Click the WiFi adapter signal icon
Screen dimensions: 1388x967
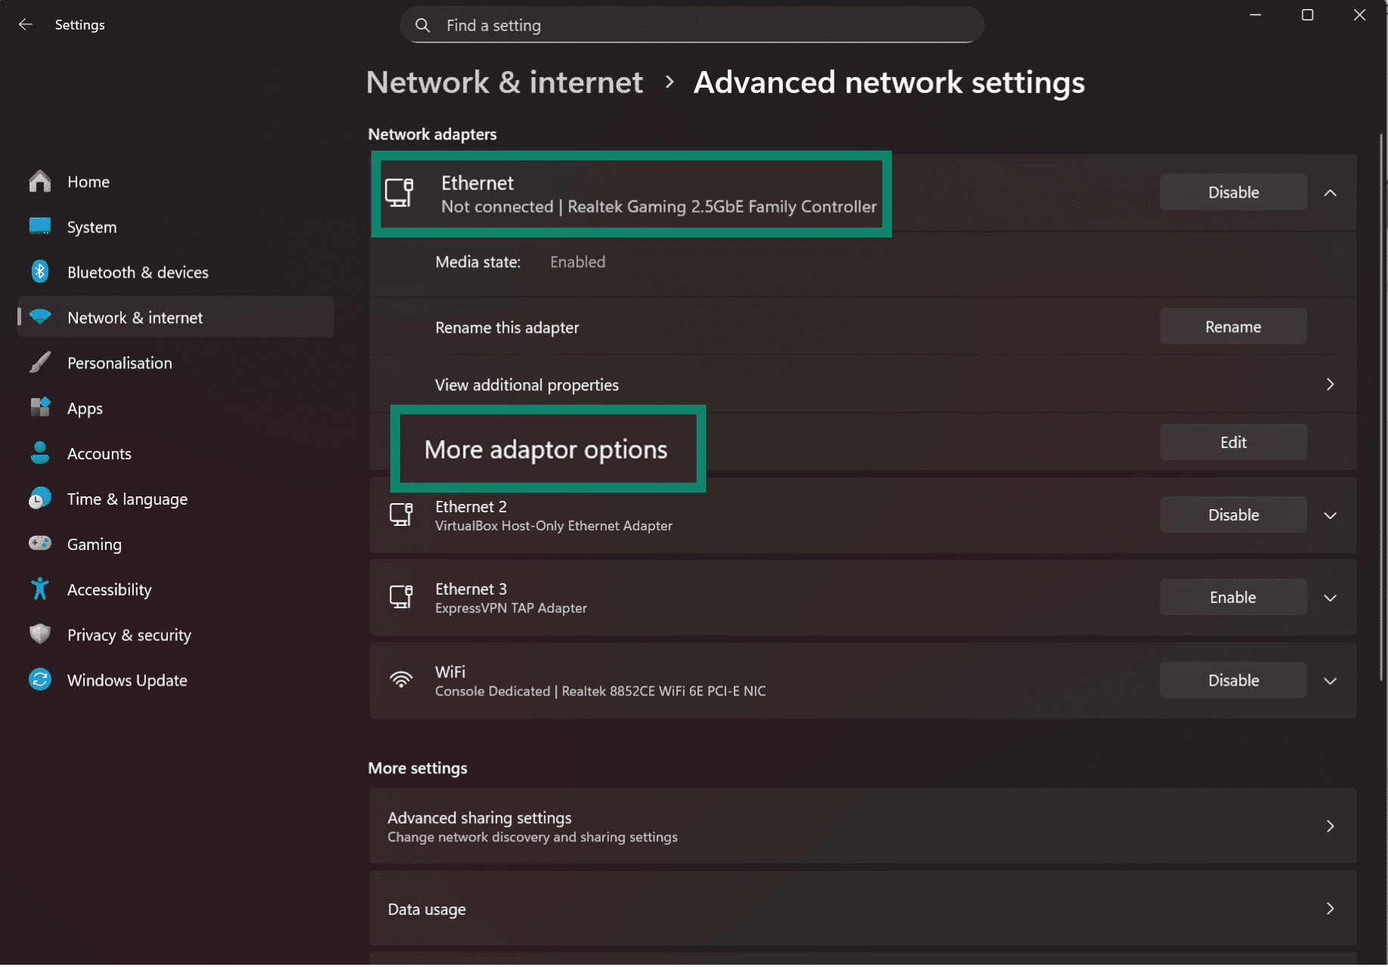coord(400,679)
